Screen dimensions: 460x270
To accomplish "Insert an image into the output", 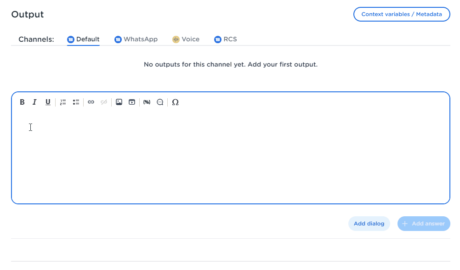I will click(x=119, y=102).
